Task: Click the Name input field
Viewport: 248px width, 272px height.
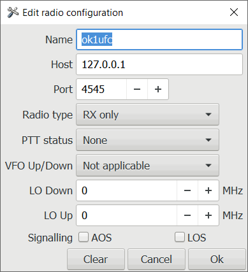Action: pos(159,39)
